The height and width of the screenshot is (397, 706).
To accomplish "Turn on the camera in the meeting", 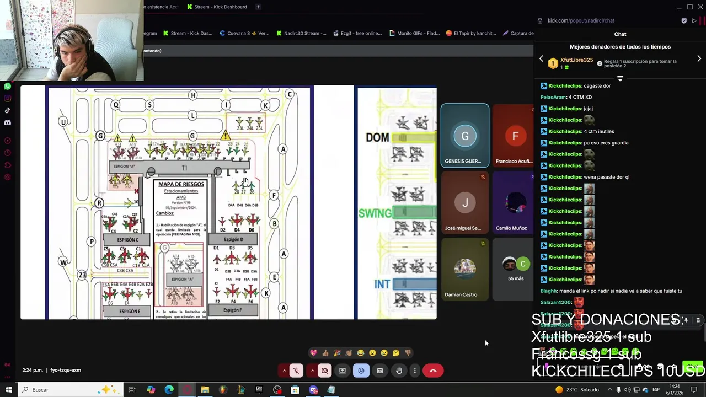I will pyautogui.click(x=324, y=371).
